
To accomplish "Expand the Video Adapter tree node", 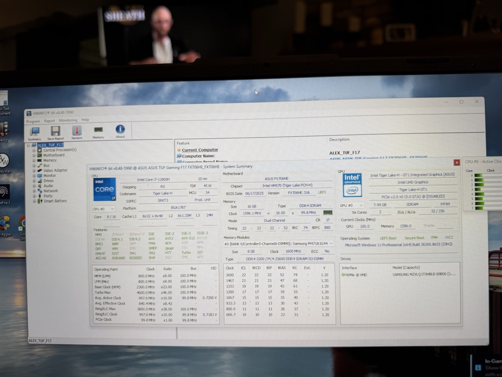I will [x=34, y=171].
